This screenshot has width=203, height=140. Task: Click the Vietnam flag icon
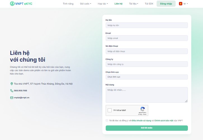pyautogui.click(x=180, y=4)
